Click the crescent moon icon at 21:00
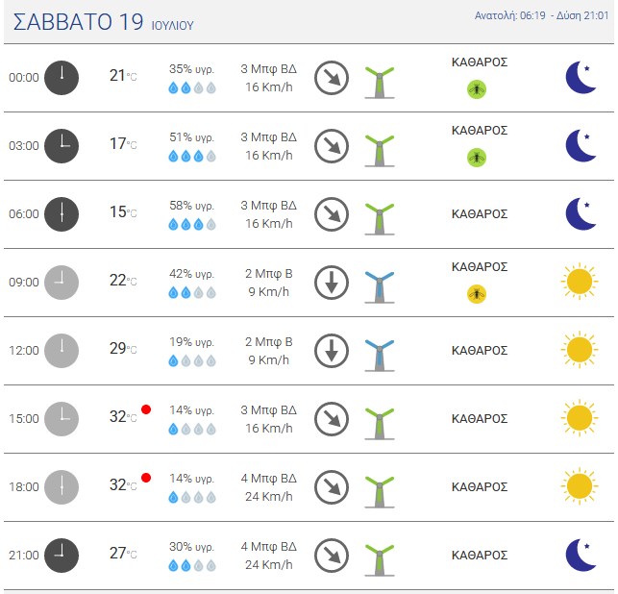Viewport: 618px width, 594px height. click(581, 555)
